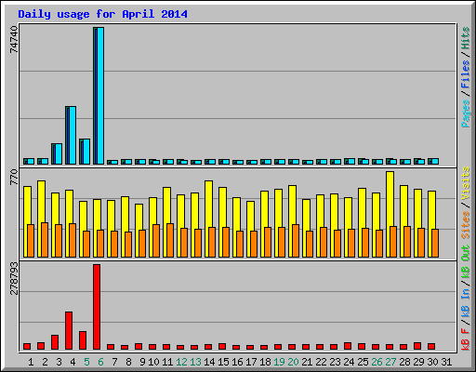Click day label 23 on the x-axis
The height and width of the screenshot is (372, 476).
pos(335,362)
